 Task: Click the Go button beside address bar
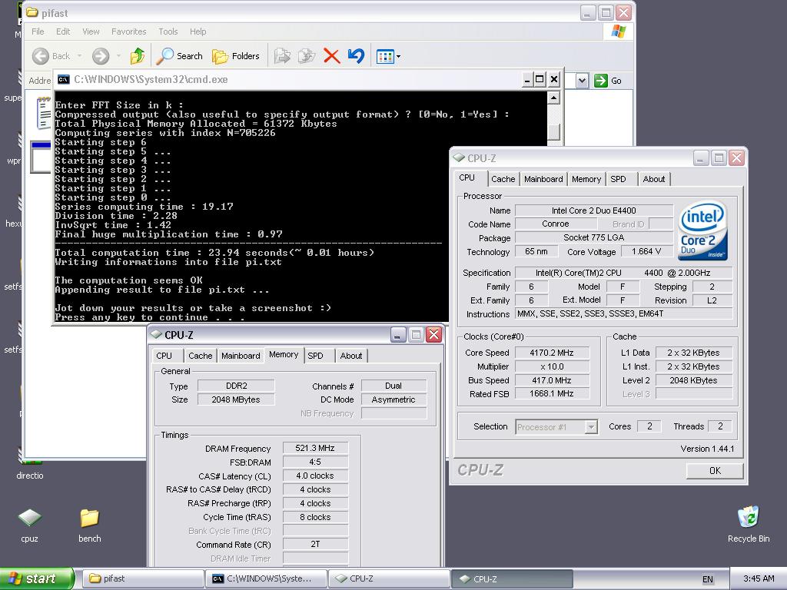click(x=609, y=80)
